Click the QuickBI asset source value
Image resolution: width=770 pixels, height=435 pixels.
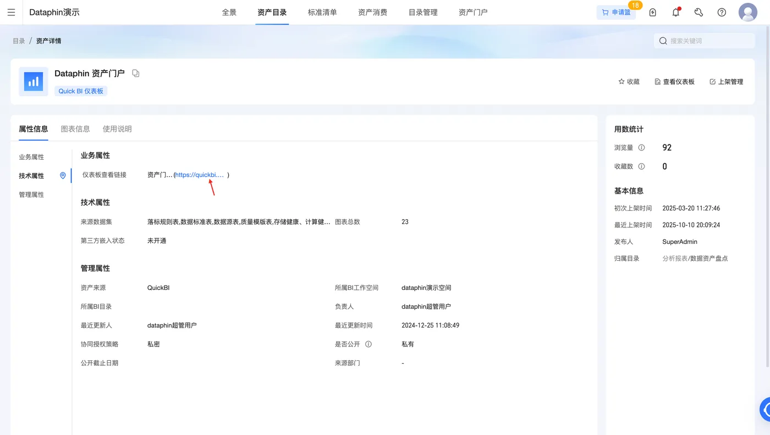[158, 288]
